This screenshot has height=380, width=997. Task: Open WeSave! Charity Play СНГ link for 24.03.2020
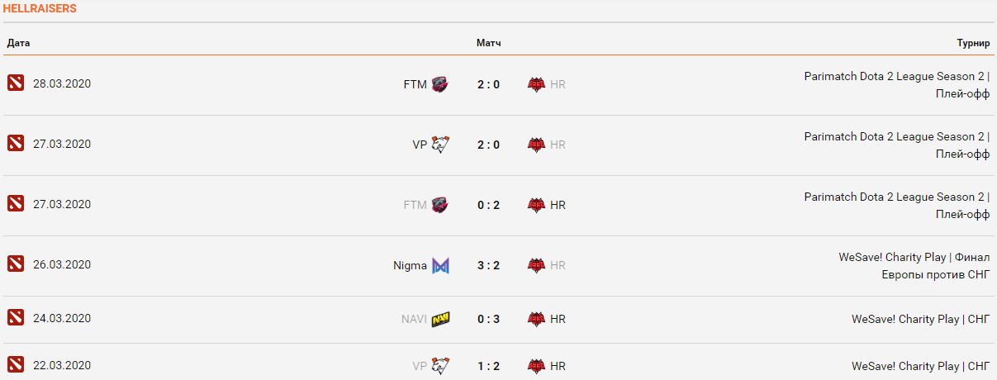[x=920, y=319]
